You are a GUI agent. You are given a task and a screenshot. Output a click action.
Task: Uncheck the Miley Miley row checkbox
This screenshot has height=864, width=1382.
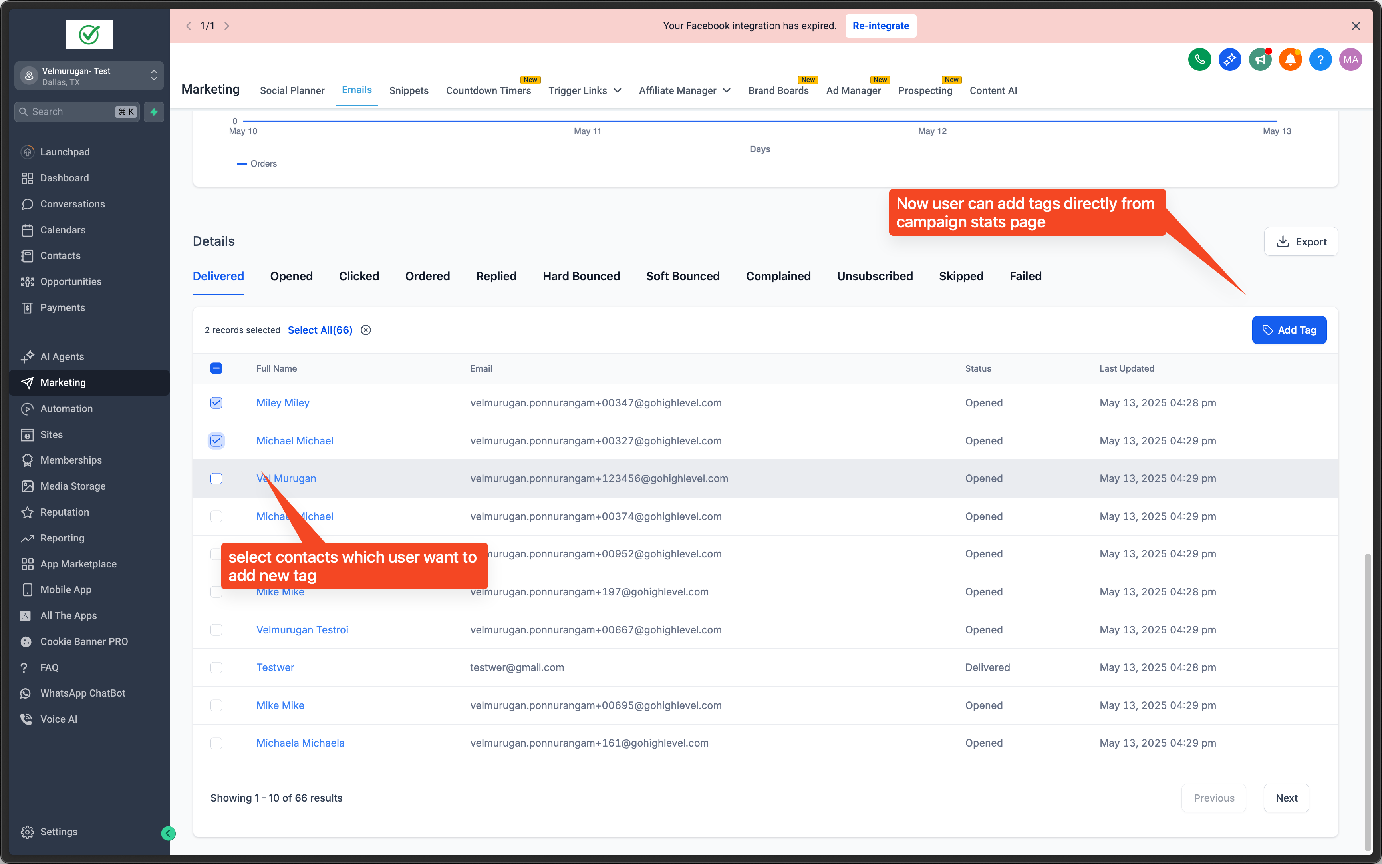pos(216,402)
